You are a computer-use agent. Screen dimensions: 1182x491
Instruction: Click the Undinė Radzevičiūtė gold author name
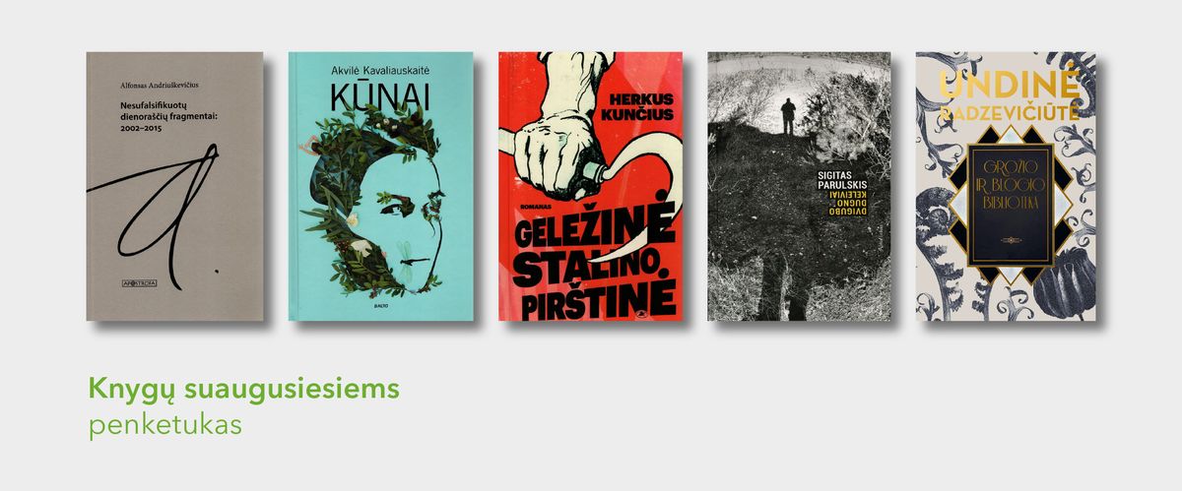1005,97
